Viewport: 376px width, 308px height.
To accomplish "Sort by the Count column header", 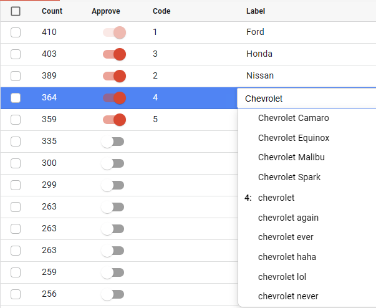I will tap(52, 11).
